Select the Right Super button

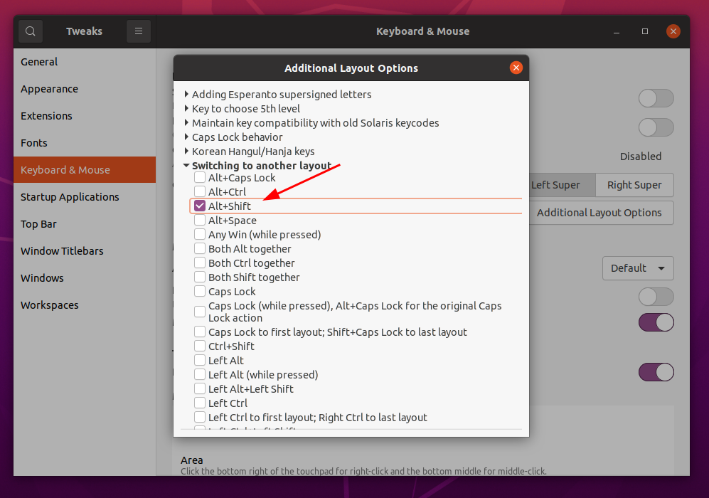coord(634,185)
